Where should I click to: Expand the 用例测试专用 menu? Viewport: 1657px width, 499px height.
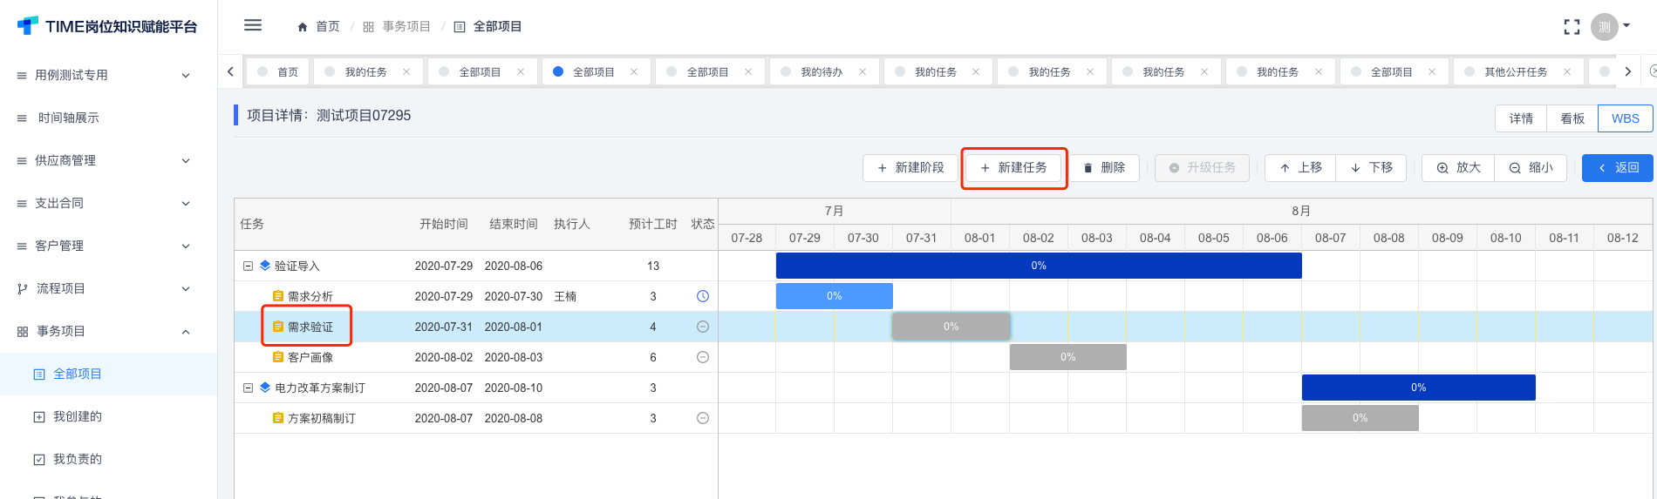coord(108,75)
